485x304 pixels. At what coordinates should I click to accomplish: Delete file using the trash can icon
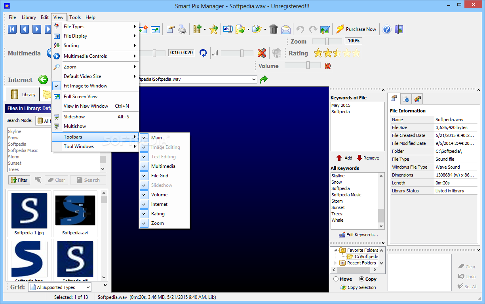coord(274,29)
